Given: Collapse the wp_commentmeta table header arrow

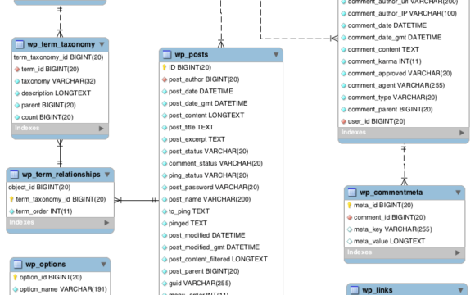Looking at the screenshot, I should (458, 193).
